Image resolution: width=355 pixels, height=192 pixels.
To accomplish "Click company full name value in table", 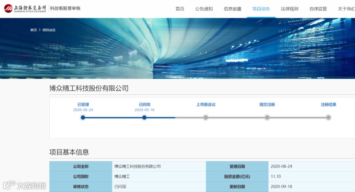I will pyautogui.click(x=137, y=166).
